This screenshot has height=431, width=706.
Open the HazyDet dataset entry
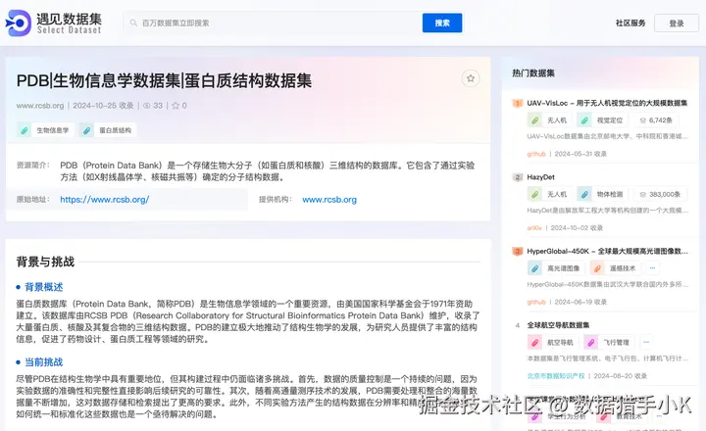click(540, 177)
